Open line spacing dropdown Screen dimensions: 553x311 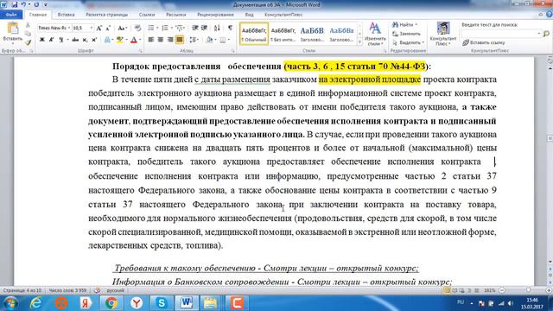click(194, 40)
